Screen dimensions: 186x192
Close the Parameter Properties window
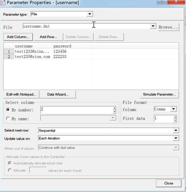(x=176, y=2)
